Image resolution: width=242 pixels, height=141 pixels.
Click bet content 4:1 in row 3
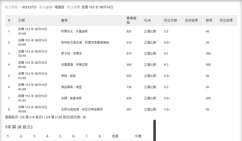[x=166, y=53]
